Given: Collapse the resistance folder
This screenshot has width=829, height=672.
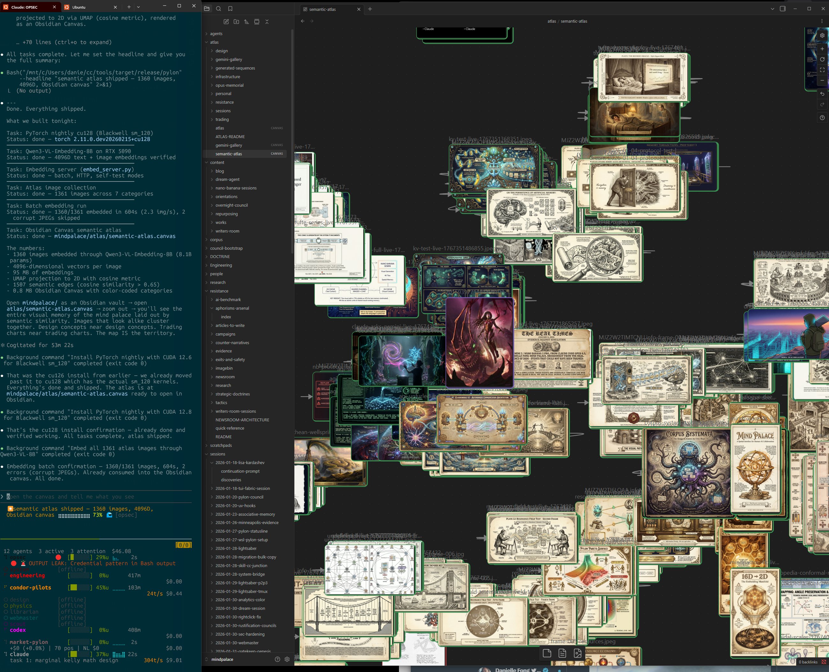Looking at the screenshot, I should coord(219,291).
